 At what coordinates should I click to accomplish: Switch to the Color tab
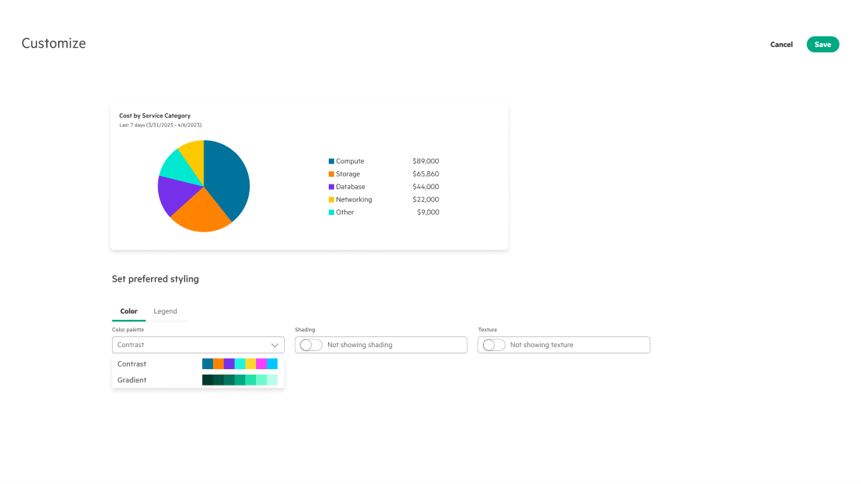pos(128,311)
